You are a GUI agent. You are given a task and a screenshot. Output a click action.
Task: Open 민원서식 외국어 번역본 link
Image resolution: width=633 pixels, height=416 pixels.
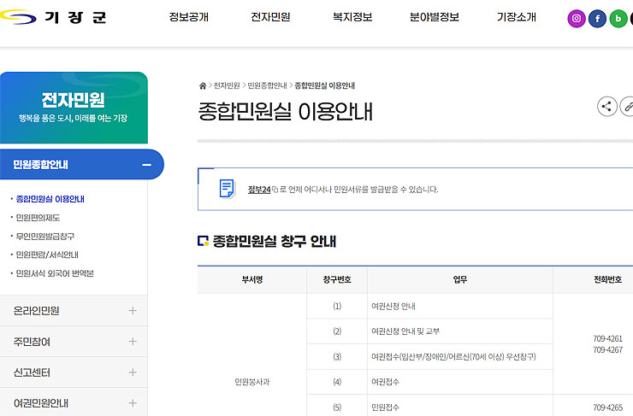tap(55, 273)
